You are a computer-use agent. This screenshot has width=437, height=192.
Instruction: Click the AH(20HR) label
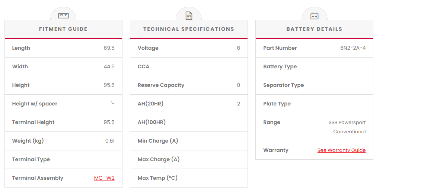pos(150,104)
